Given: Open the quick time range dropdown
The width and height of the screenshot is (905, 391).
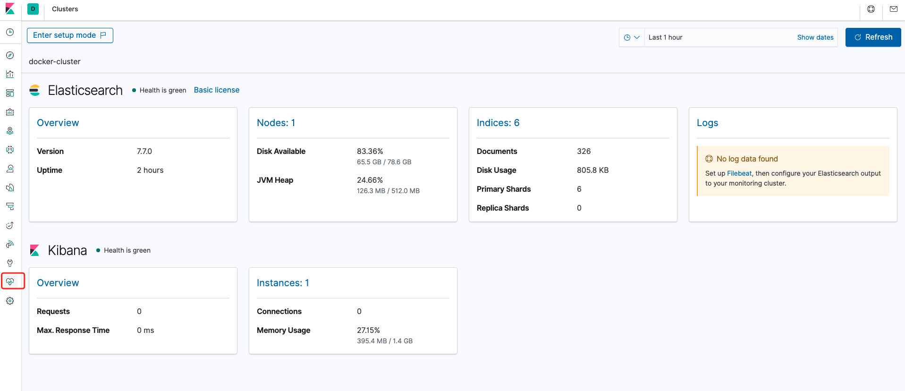Looking at the screenshot, I should click(x=632, y=37).
